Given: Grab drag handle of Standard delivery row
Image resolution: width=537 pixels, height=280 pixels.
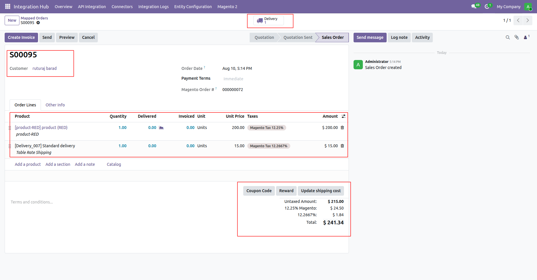Looking at the screenshot, I should coord(10,146).
